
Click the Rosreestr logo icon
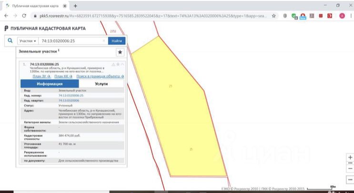click(x=6, y=29)
